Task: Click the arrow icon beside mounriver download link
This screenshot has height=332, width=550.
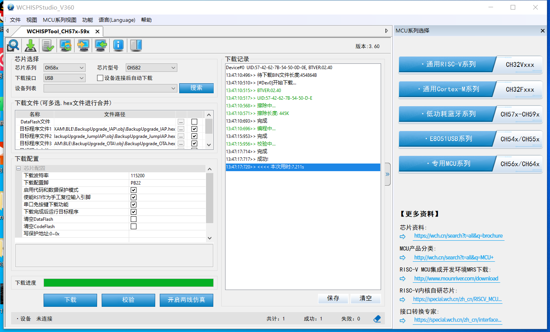Action: click(x=403, y=279)
